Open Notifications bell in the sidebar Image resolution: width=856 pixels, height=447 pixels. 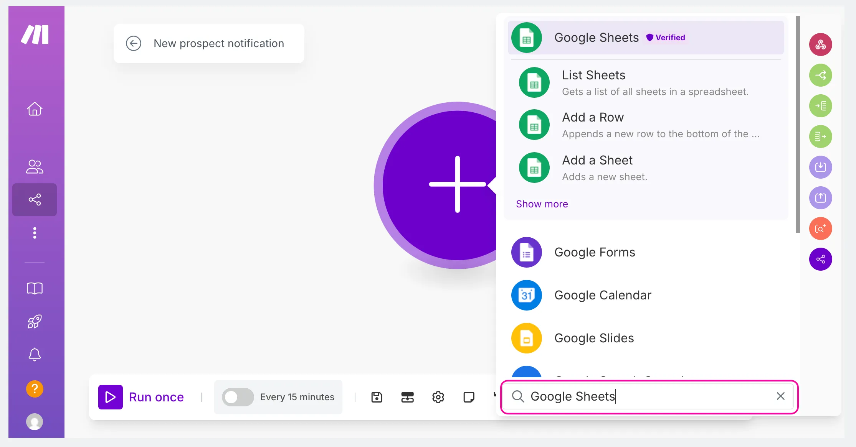(x=35, y=355)
